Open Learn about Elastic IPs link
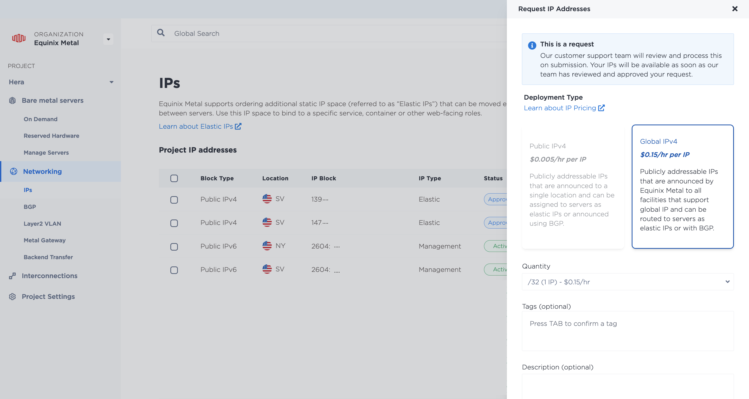The width and height of the screenshot is (749, 399). pyautogui.click(x=196, y=126)
